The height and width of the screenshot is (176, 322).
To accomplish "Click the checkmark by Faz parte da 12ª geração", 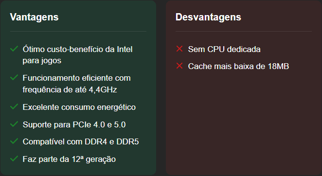I will coord(14,159).
